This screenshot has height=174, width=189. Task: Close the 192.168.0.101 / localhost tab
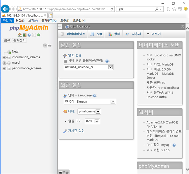click(x=45, y=15)
